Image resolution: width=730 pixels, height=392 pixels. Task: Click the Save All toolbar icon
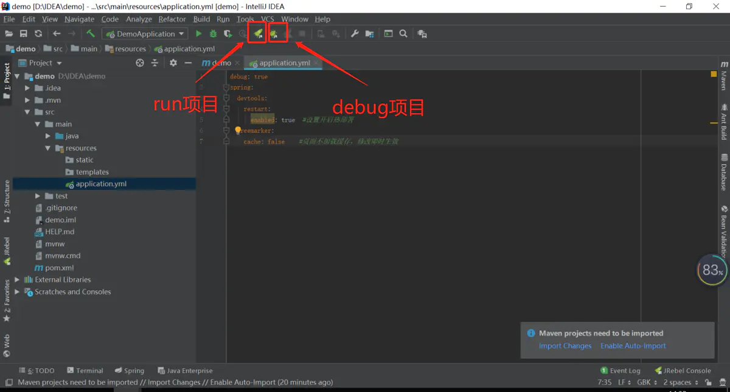[24, 34]
